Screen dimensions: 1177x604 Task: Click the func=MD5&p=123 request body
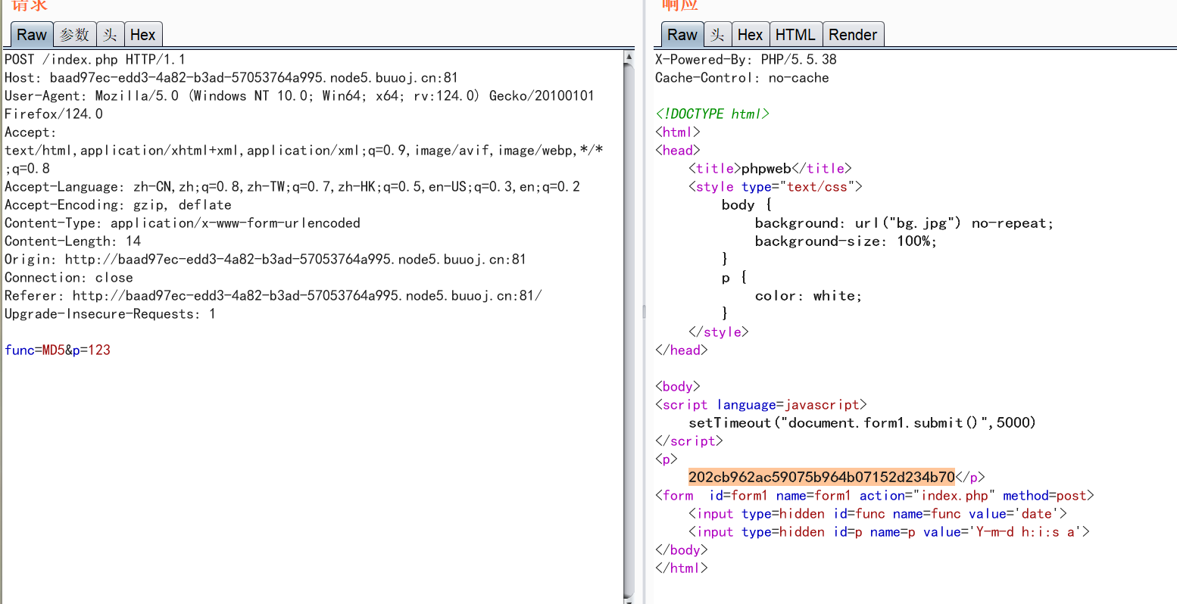coord(58,350)
